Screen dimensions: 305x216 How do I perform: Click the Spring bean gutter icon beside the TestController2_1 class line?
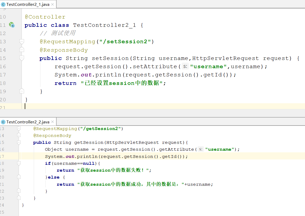(x=12, y=25)
